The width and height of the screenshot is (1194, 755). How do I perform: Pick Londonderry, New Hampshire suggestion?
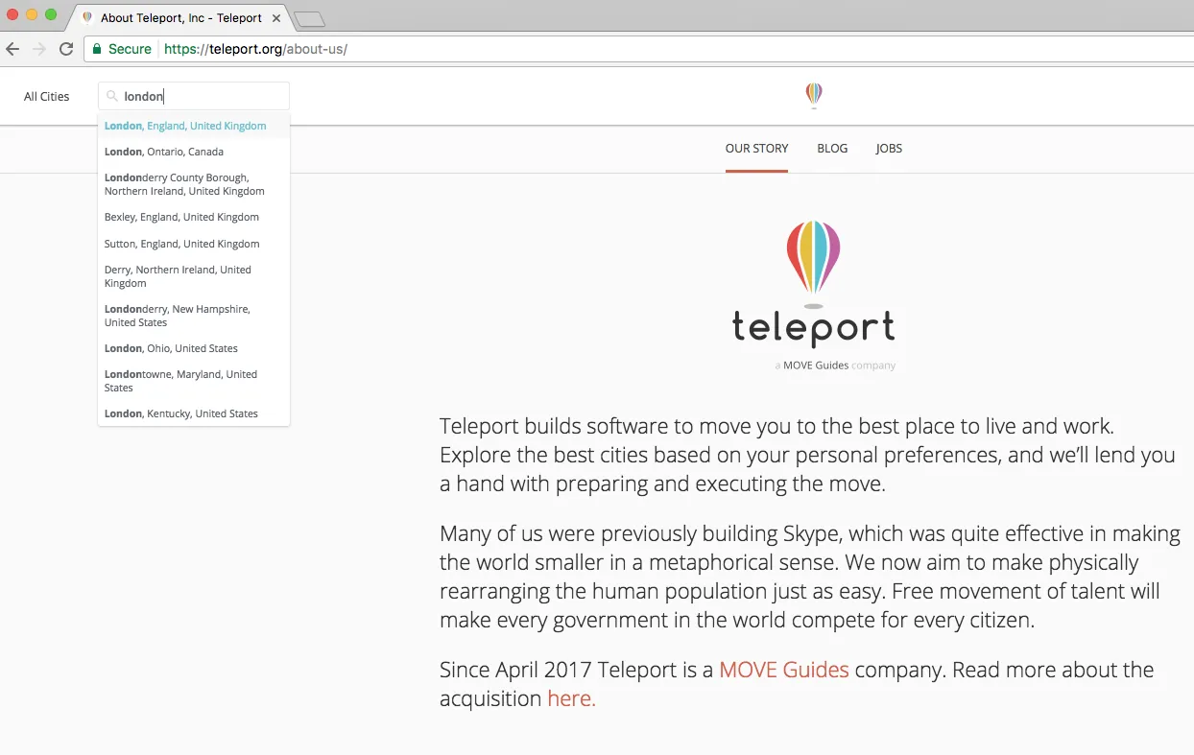pos(194,316)
